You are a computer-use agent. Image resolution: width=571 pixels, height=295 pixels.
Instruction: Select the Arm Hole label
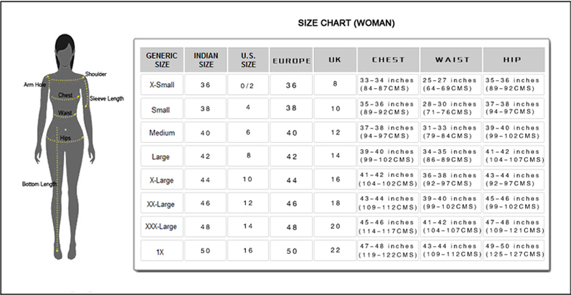coord(34,85)
